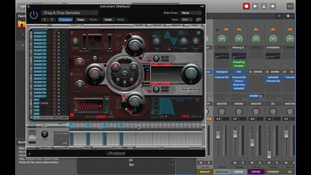Open the Scripter MIDI effect slot

pos(239,66)
